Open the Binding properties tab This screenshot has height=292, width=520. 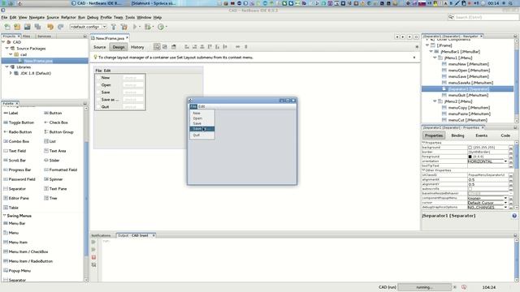[457, 135]
